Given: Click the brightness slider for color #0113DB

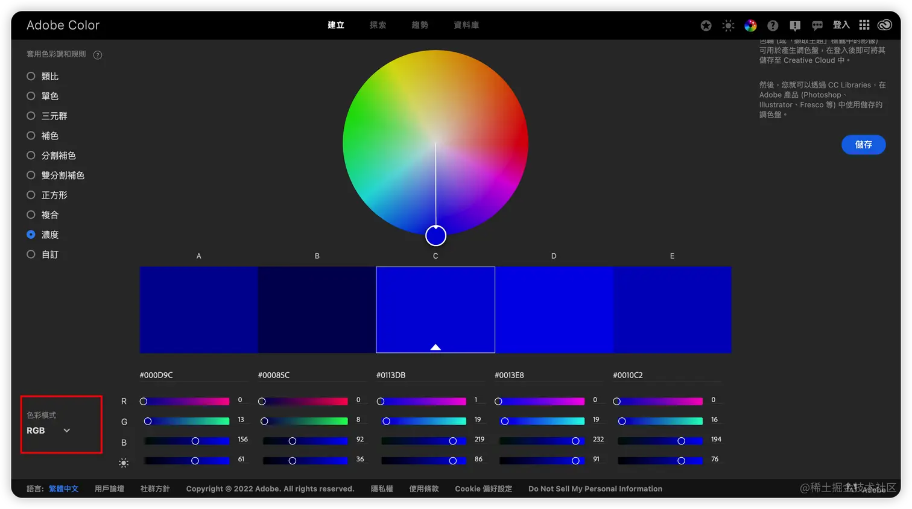Looking at the screenshot, I should click(x=423, y=461).
